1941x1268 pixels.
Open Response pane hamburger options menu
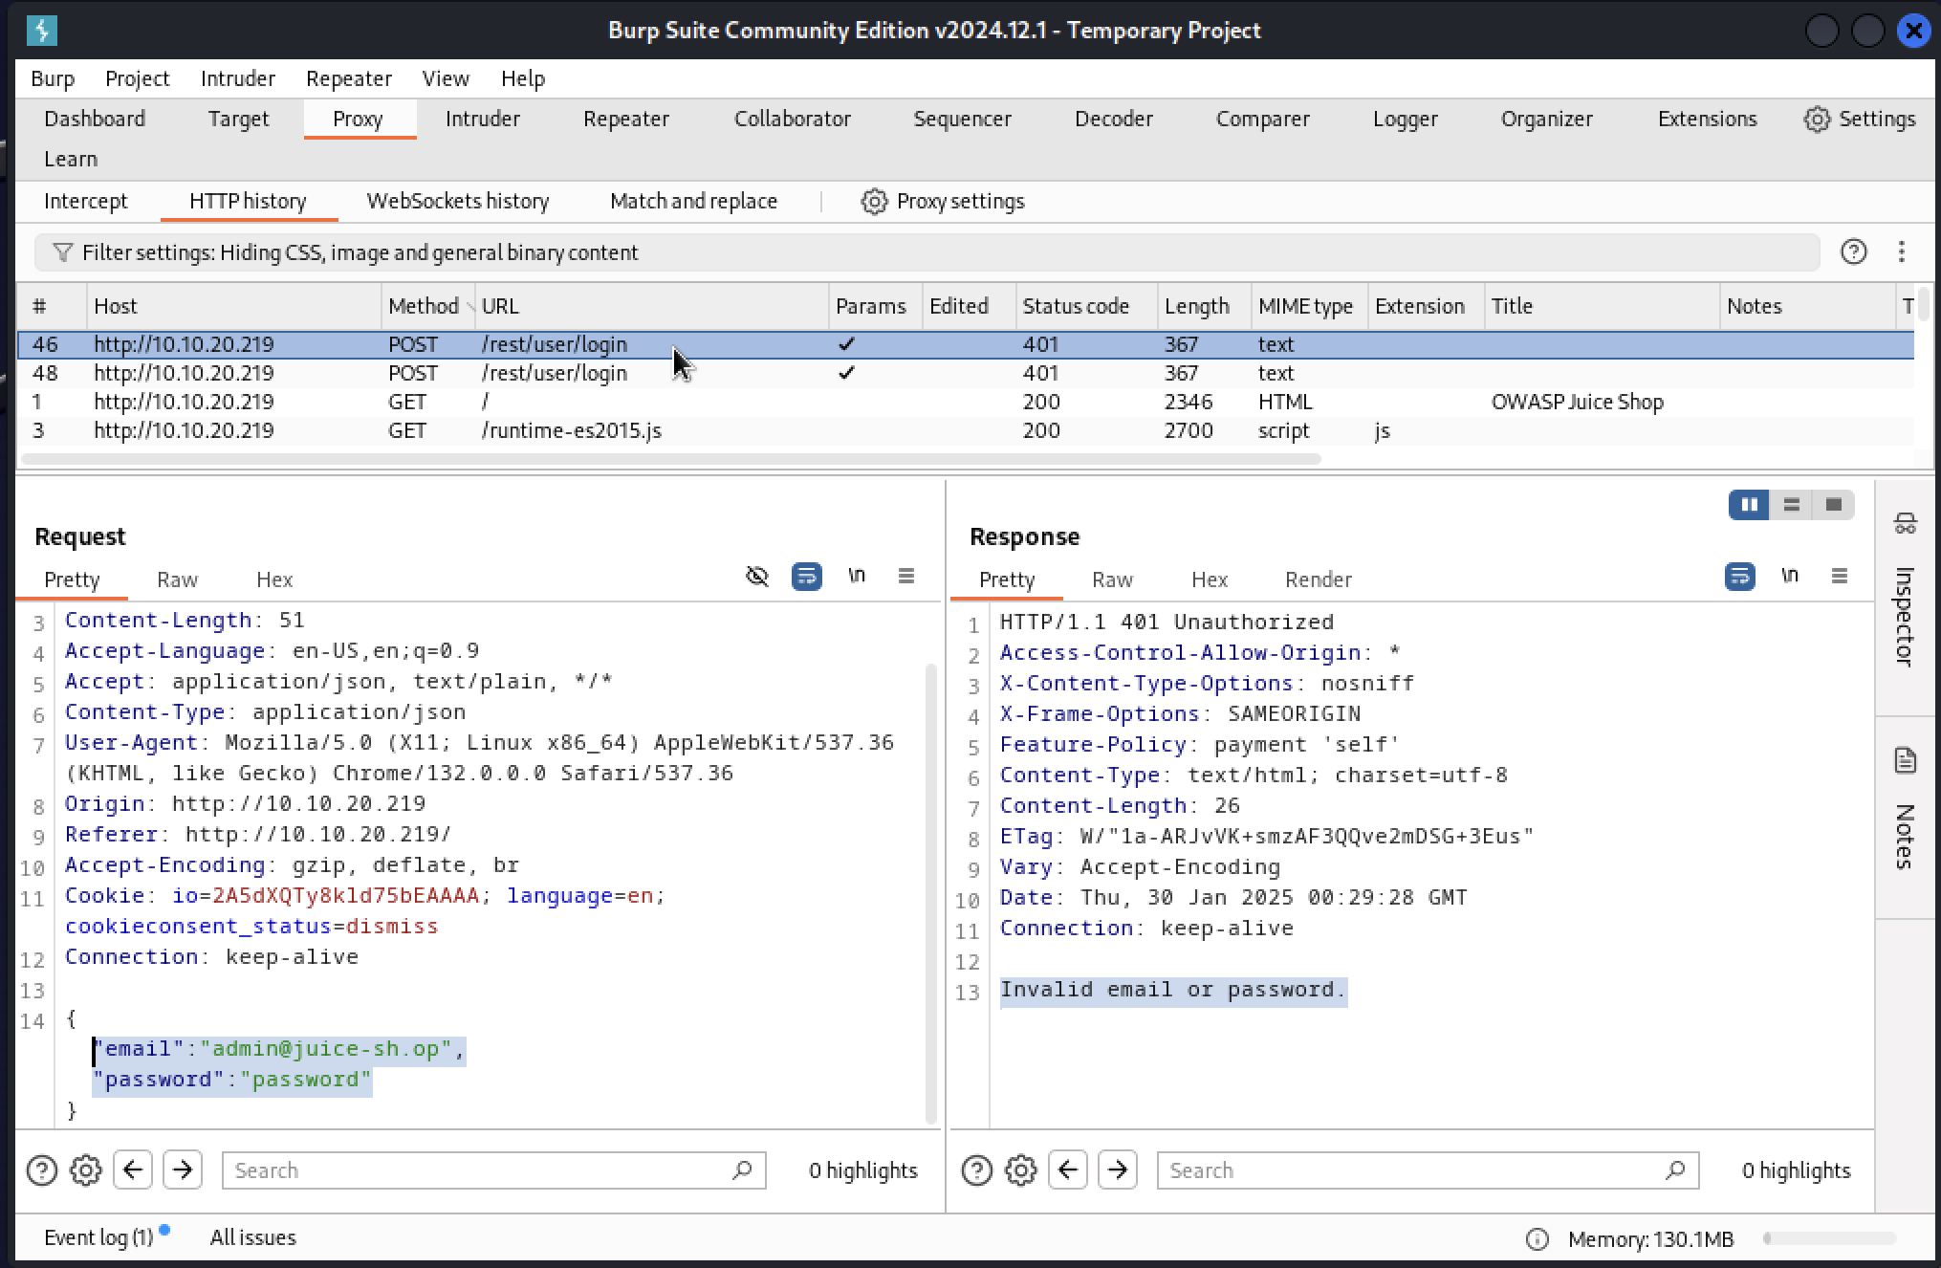click(1839, 577)
